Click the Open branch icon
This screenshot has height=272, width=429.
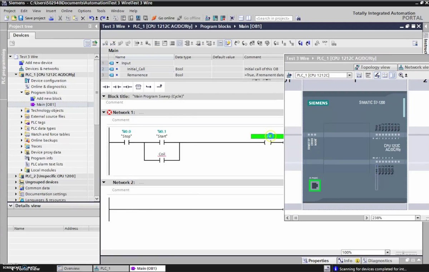[149, 87]
